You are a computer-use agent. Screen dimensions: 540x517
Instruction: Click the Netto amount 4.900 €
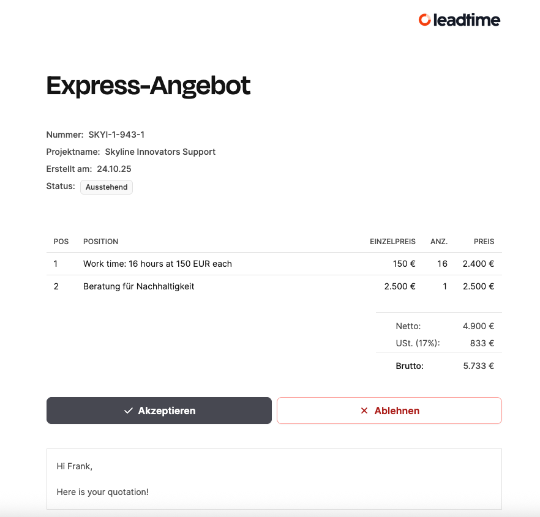478,326
